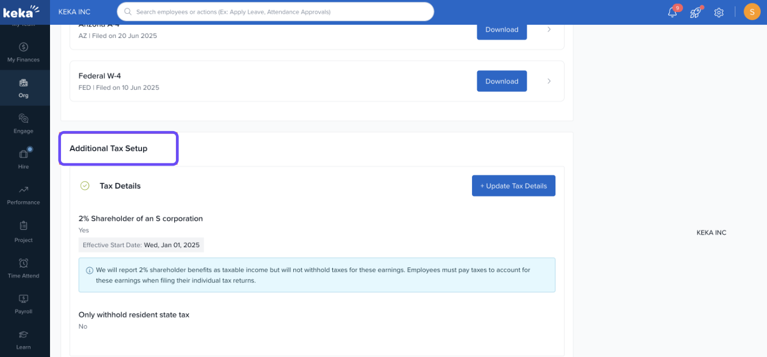Image resolution: width=767 pixels, height=357 pixels.
Task: Download the Federal W-4 form
Action: coord(501,81)
